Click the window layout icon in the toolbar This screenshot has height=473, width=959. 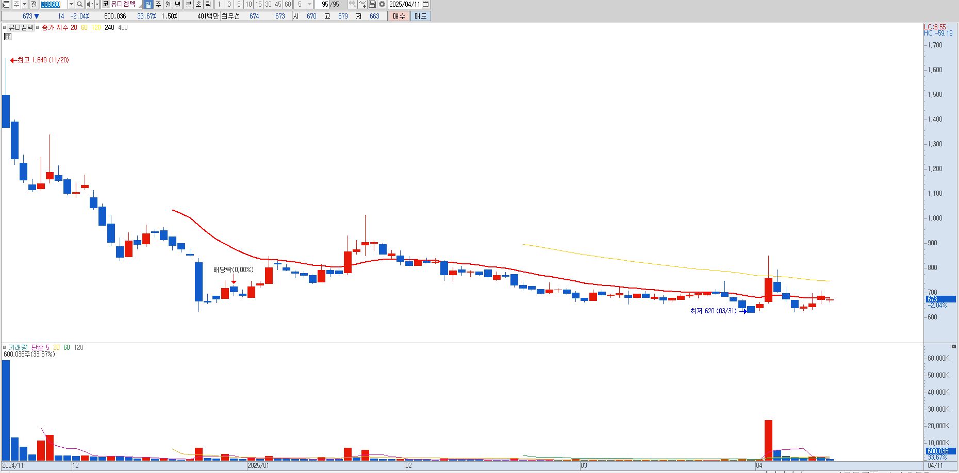click(6, 4)
